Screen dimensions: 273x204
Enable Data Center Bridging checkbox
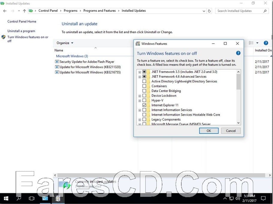click(144, 91)
